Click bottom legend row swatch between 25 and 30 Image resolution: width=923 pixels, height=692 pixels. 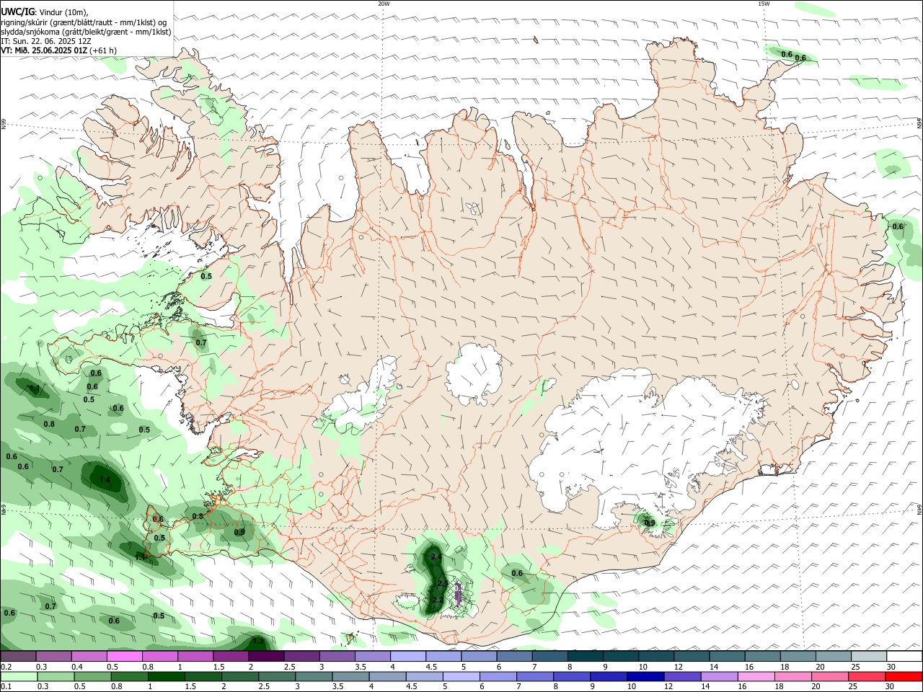(867, 677)
